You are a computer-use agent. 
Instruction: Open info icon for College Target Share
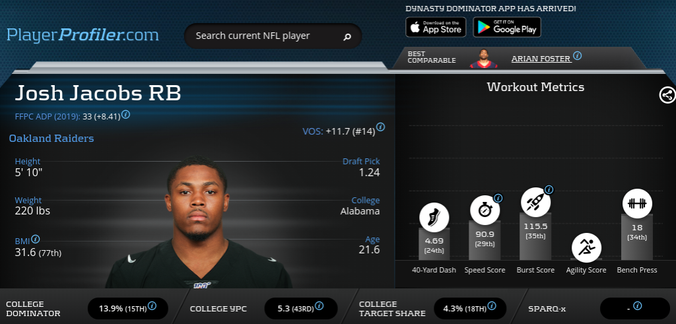pos(491,306)
